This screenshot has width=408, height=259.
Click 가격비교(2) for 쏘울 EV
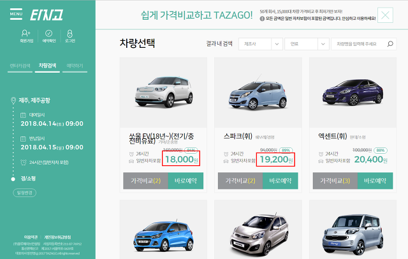click(x=146, y=181)
